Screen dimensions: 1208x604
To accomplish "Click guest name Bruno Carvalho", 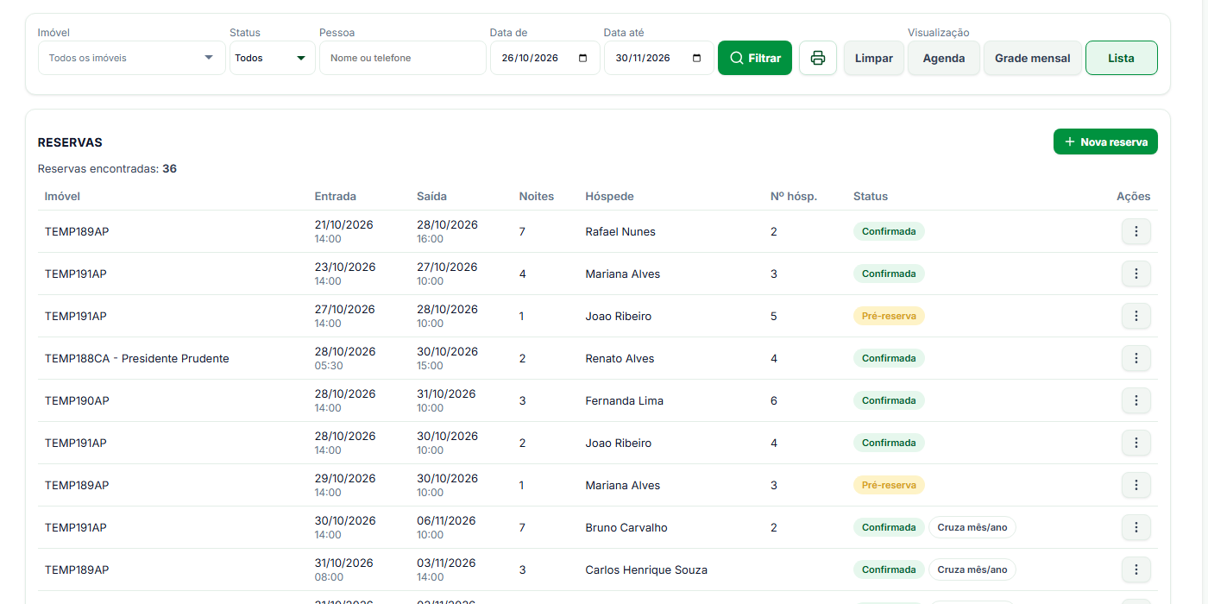I will point(626,527).
